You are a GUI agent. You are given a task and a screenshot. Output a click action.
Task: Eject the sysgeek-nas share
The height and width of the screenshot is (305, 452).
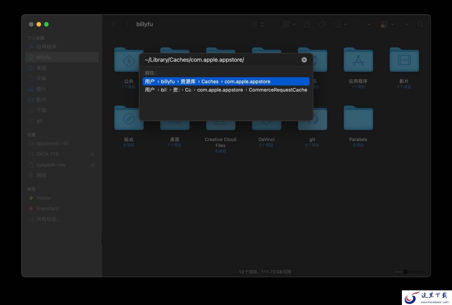[93, 165]
